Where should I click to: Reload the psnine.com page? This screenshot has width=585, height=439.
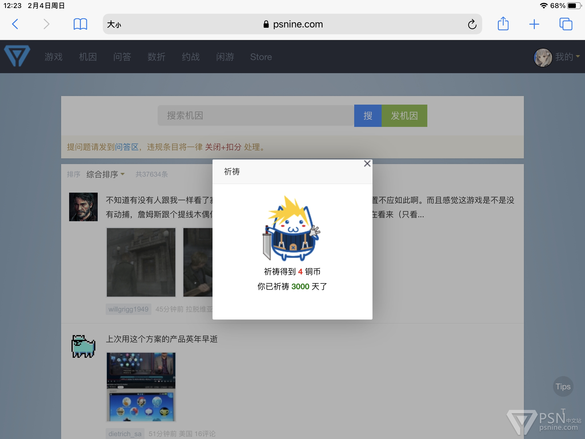[x=472, y=24]
